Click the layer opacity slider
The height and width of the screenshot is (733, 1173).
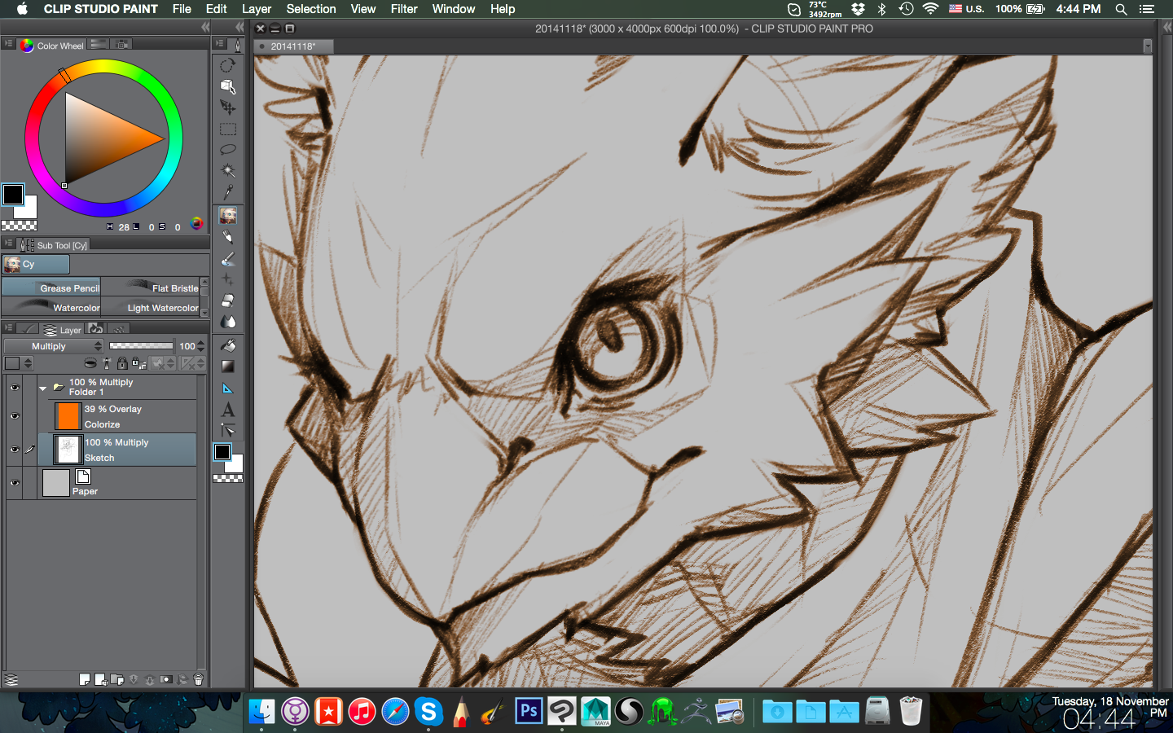pos(141,346)
